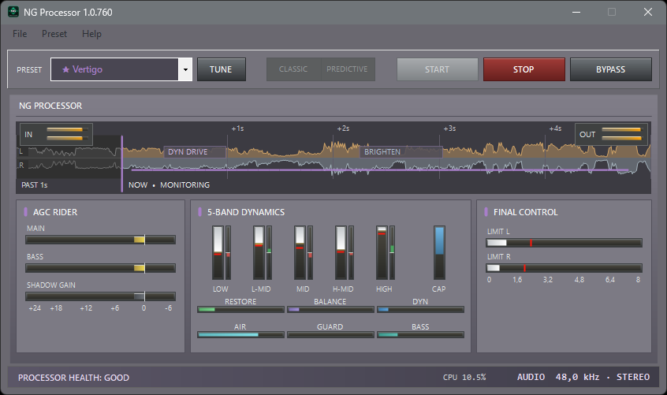This screenshot has height=395, width=667.
Task: Open the Help menu
Action: click(x=91, y=34)
